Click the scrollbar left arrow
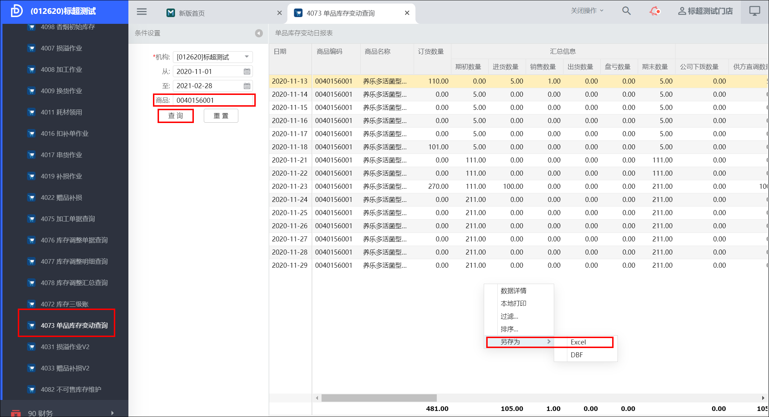The width and height of the screenshot is (769, 417). tap(317, 398)
